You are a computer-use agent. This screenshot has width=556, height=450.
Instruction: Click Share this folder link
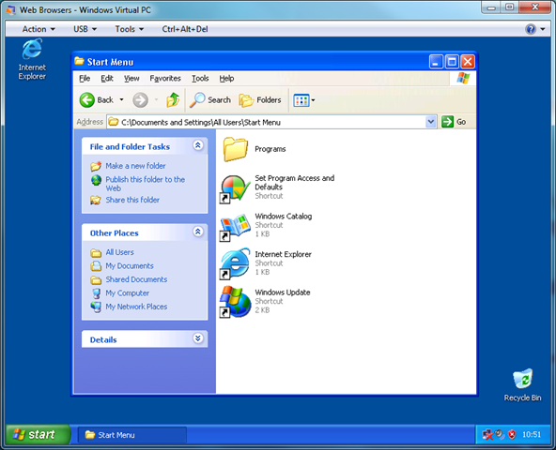(132, 200)
